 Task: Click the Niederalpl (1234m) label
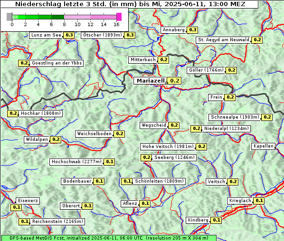point(226,129)
